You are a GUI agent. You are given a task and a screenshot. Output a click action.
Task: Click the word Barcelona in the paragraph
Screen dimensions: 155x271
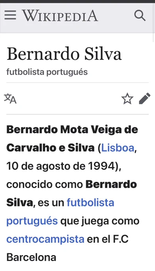tap(31, 257)
